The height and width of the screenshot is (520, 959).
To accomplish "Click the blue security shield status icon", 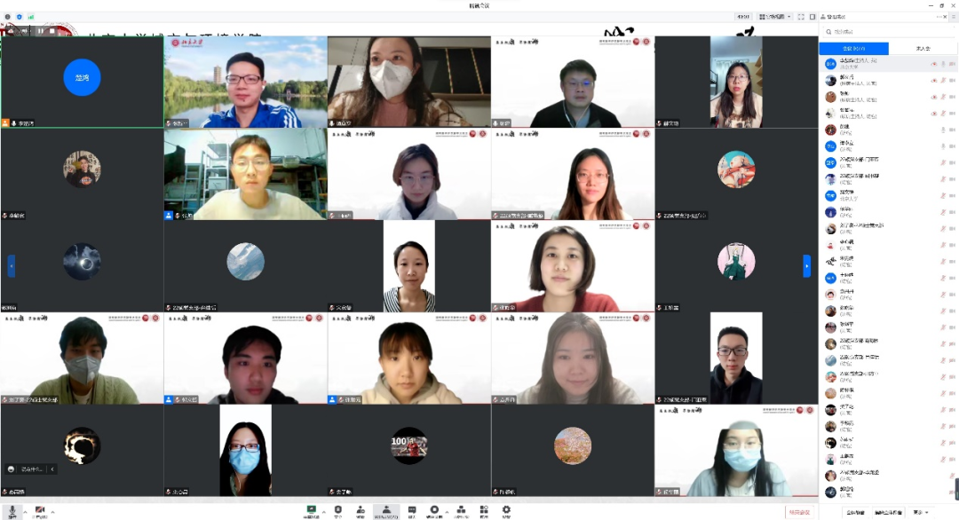I will tap(20, 16).
